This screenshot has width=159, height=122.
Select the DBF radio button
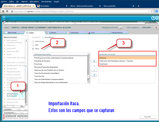click(33, 45)
